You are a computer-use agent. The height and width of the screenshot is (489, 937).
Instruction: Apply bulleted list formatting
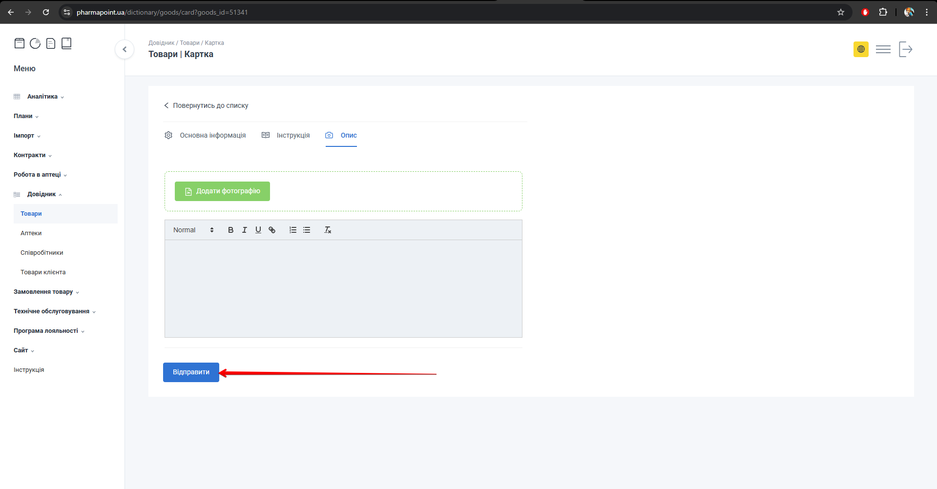[x=307, y=230]
